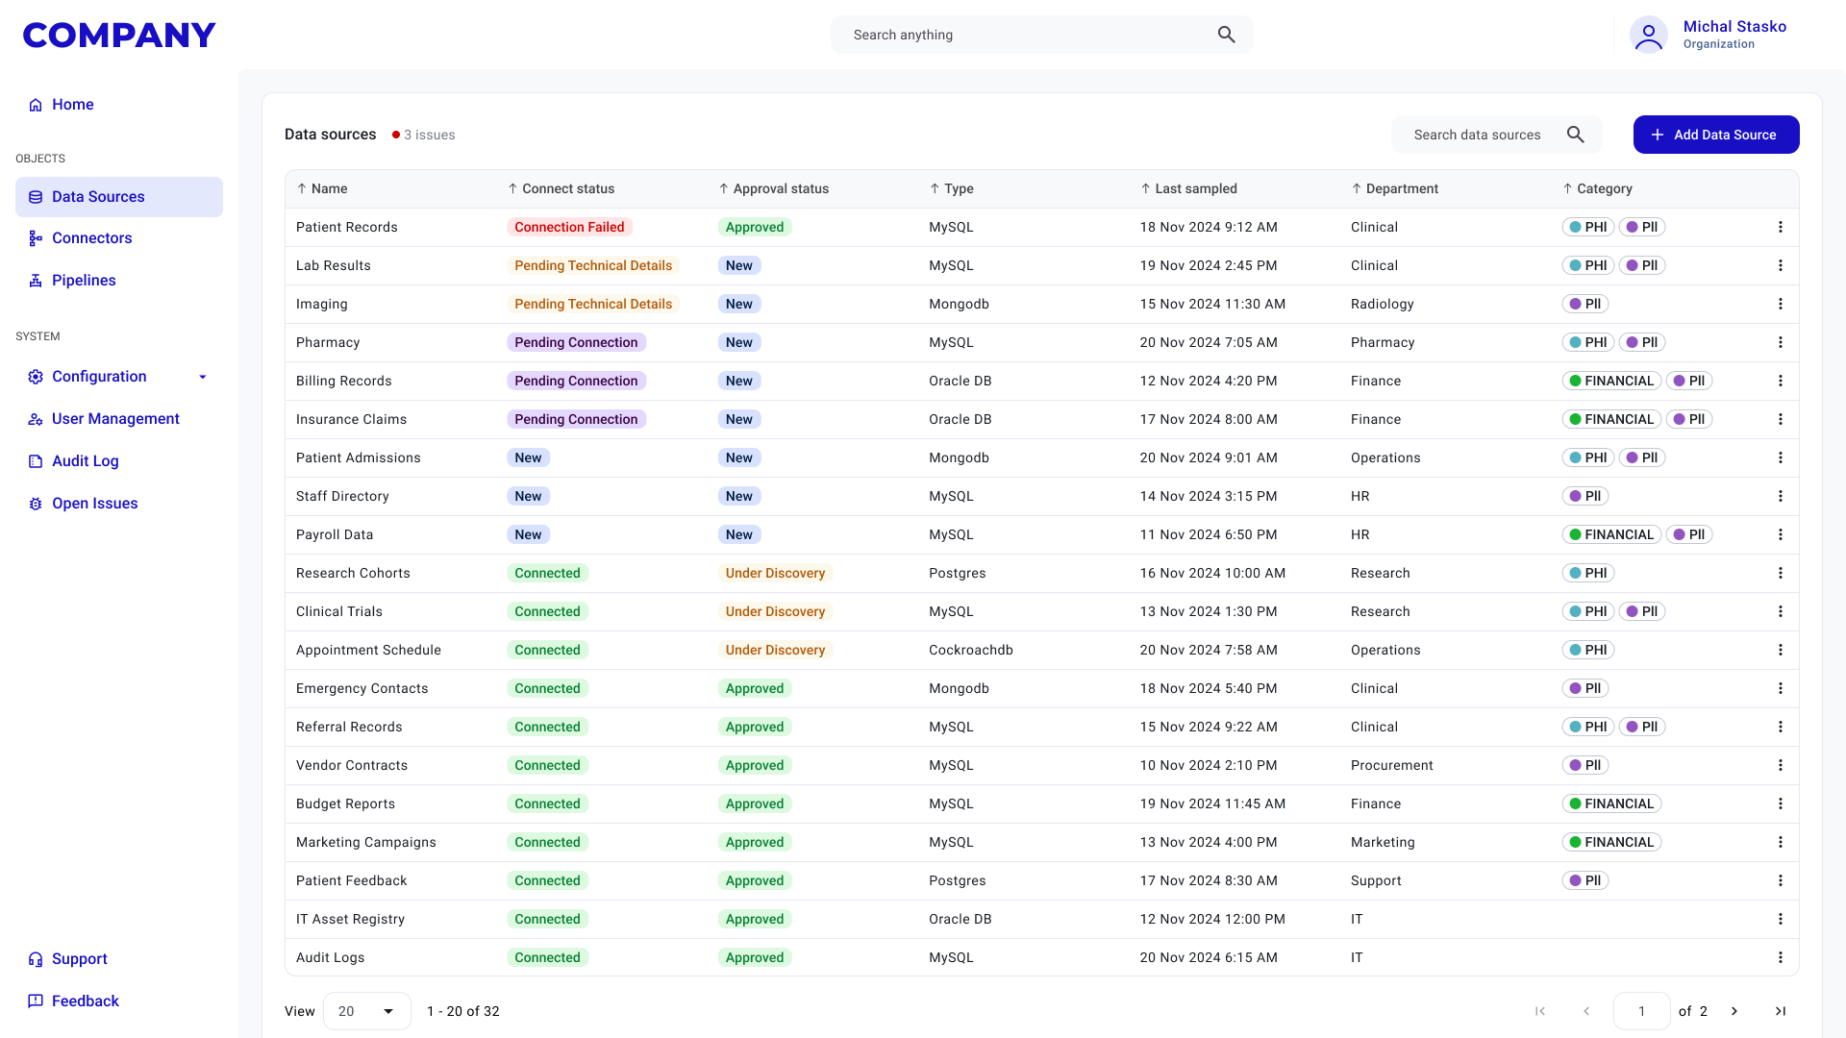This screenshot has height=1038, width=1846.
Task: Open row menu for Budget Reports
Action: point(1781,803)
